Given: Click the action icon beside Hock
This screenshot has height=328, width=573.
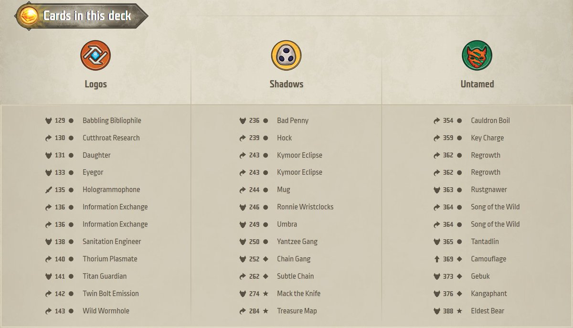Looking at the screenshot, I should coord(243,138).
